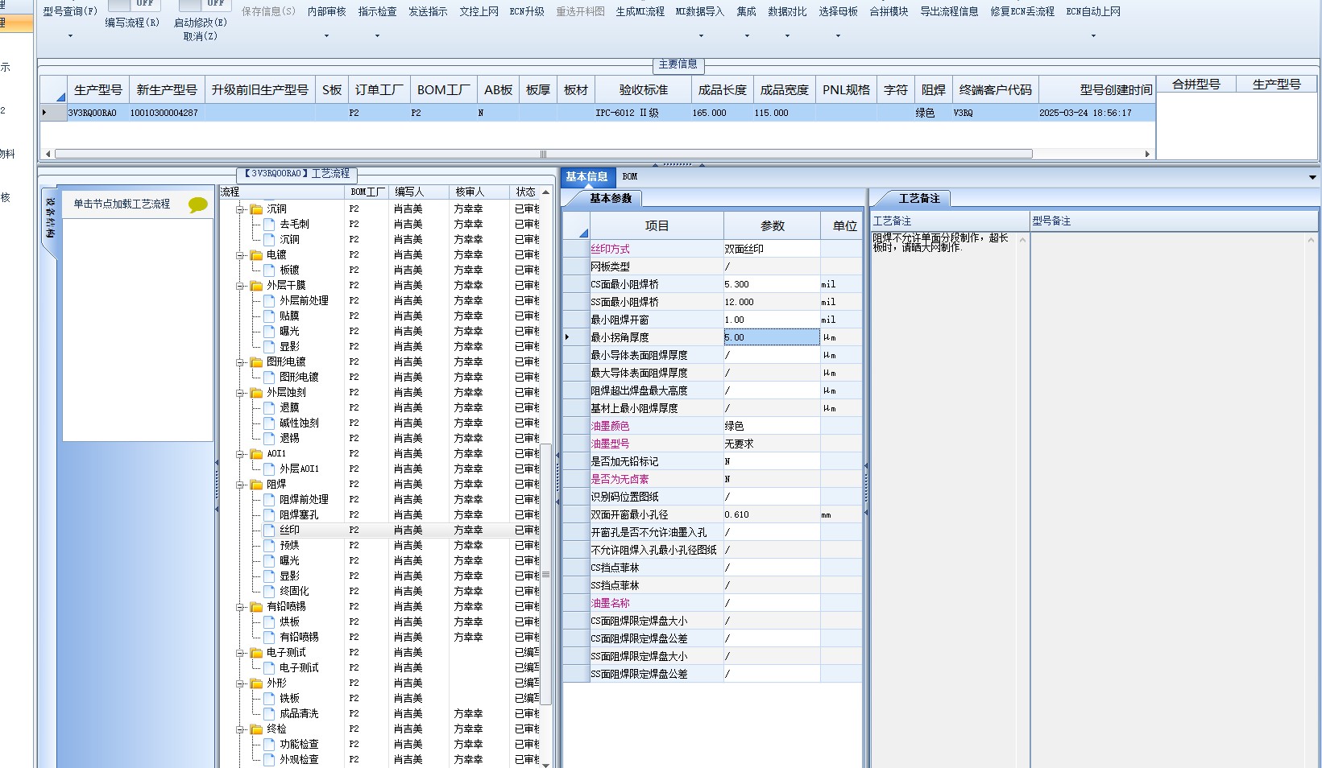Click the 双面丝印 parameter cell
Image resolution: width=1322 pixels, height=768 pixels.
pos(772,249)
